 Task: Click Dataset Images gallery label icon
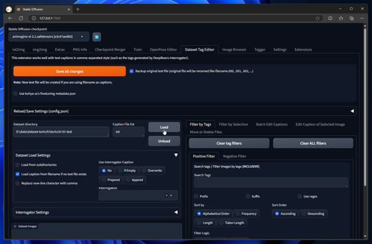15,227
